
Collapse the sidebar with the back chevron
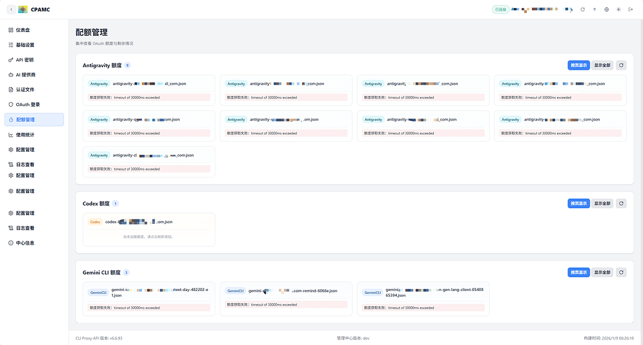click(x=11, y=9)
